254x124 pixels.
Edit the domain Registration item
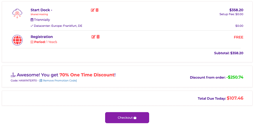click(94, 37)
